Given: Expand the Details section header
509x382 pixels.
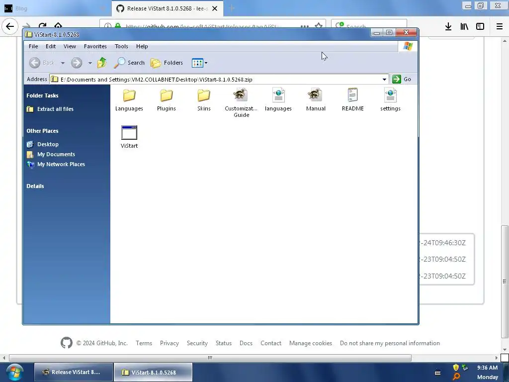Looking at the screenshot, I should [35, 186].
